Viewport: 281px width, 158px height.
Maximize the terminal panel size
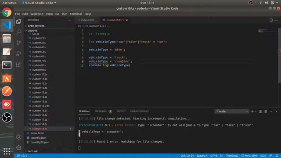click(271, 111)
